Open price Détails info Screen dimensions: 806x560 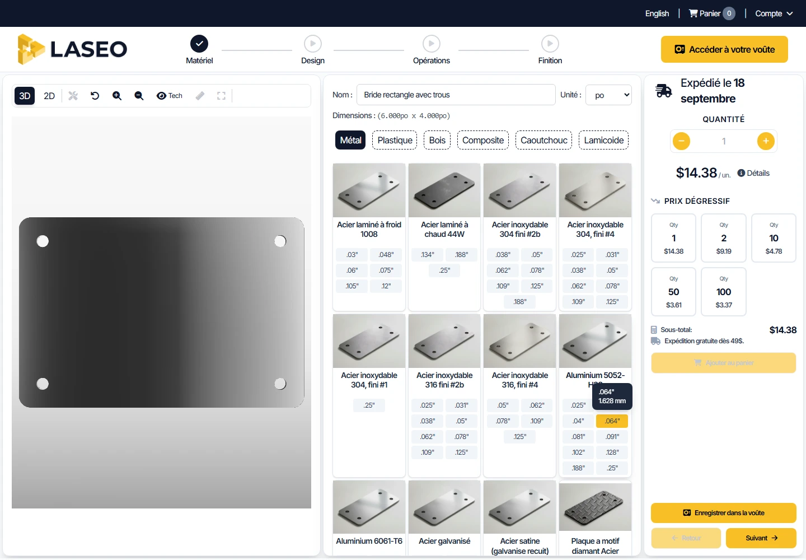click(753, 173)
